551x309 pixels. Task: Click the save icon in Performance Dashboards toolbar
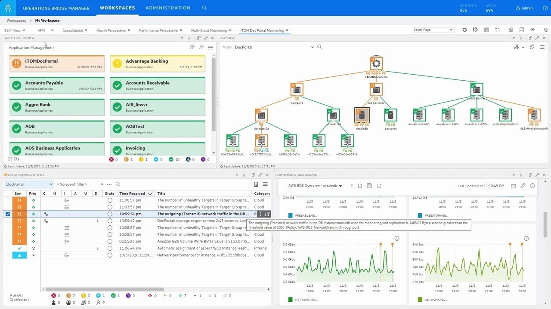coord(369,186)
